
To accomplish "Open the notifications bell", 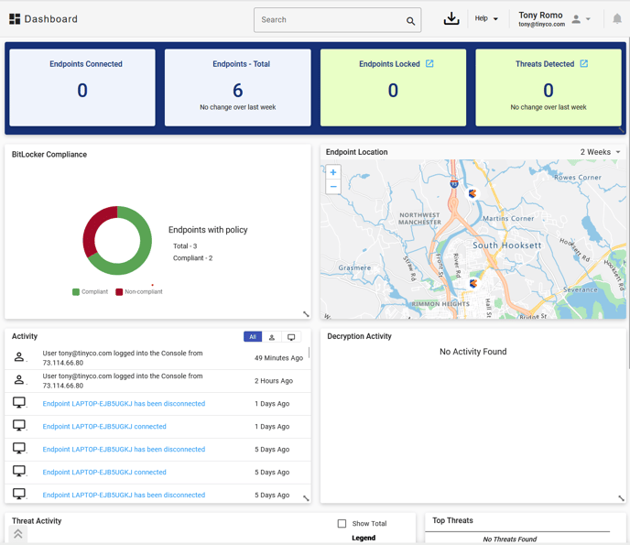I will tap(617, 19).
